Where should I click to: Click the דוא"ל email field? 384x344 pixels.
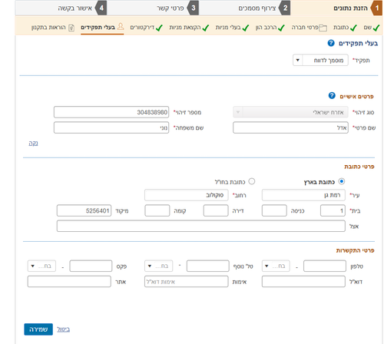303,281
